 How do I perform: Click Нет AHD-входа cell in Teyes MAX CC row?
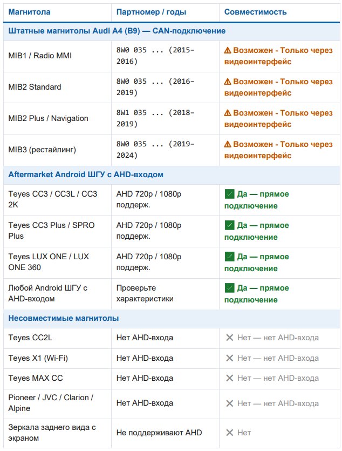click(x=165, y=379)
